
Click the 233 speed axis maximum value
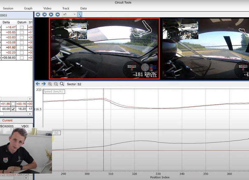(x=39, y=90)
